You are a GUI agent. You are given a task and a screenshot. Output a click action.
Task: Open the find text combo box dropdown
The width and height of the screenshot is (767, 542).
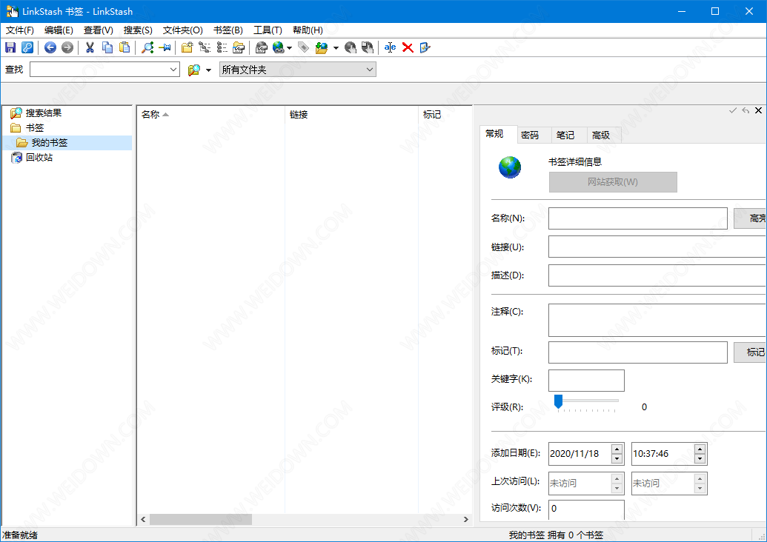(x=173, y=70)
